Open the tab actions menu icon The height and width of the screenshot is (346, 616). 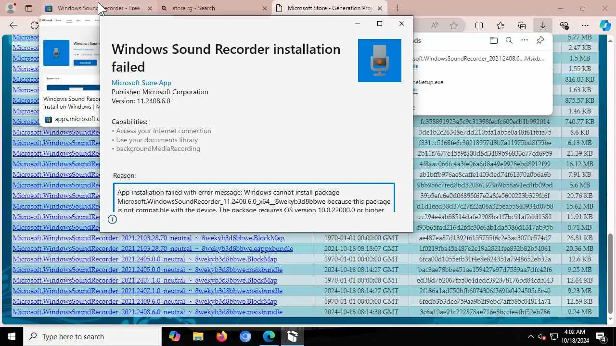click(x=29, y=8)
